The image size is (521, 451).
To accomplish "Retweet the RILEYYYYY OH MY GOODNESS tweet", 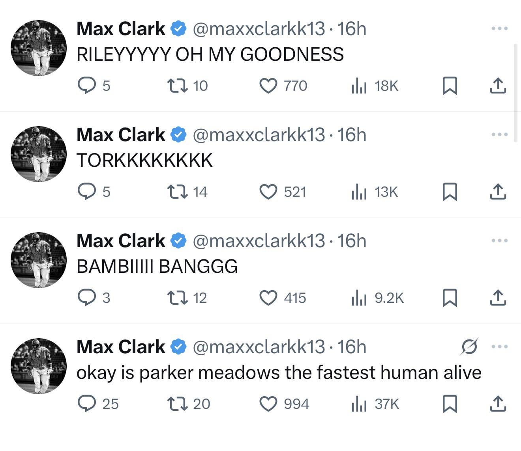I will [177, 86].
